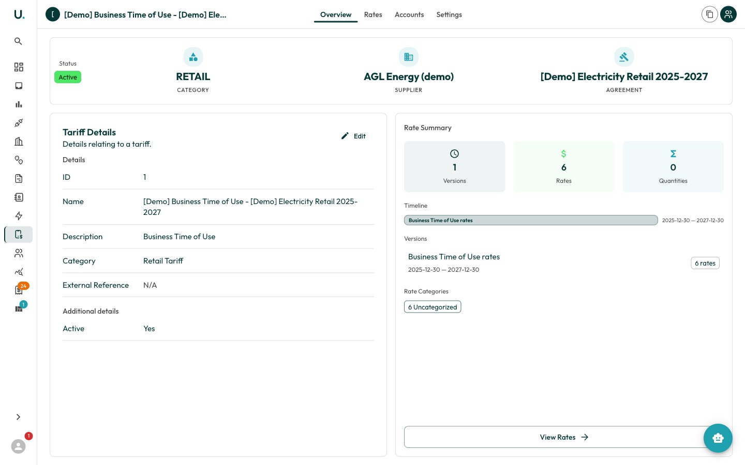
Task: Click the dark users icon top right
Action: tap(728, 14)
